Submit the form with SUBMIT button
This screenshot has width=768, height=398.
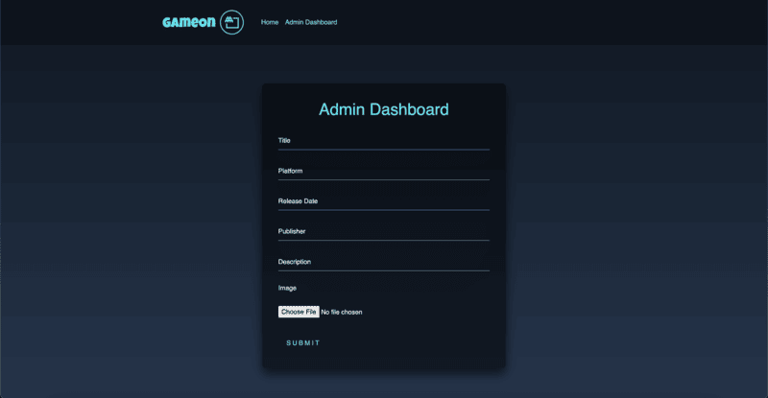(x=303, y=343)
